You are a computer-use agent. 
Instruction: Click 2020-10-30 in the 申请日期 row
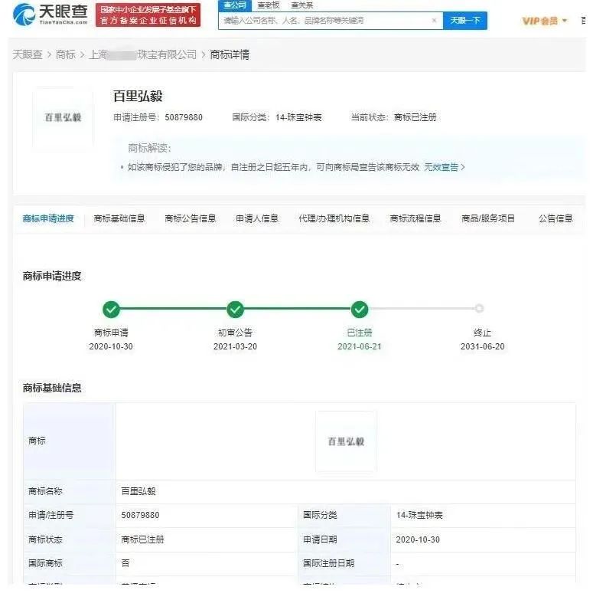coord(418,539)
